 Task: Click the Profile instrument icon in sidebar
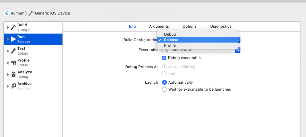coord(14,63)
